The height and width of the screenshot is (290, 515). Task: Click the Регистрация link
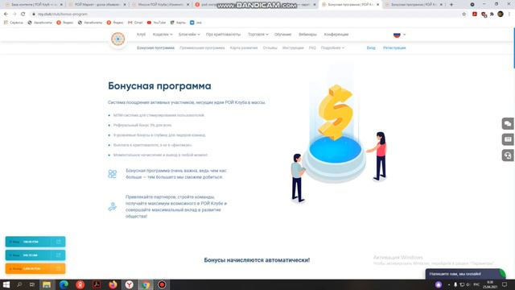click(394, 48)
